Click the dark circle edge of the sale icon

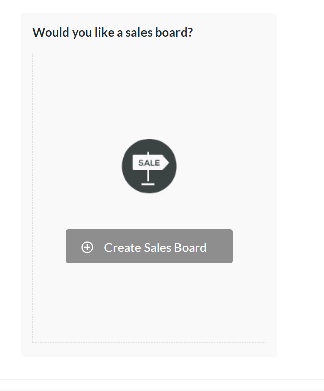click(124, 166)
